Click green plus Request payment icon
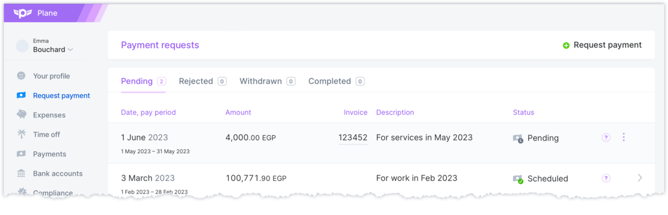The height and width of the screenshot is (215, 668). pyautogui.click(x=566, y=45)
